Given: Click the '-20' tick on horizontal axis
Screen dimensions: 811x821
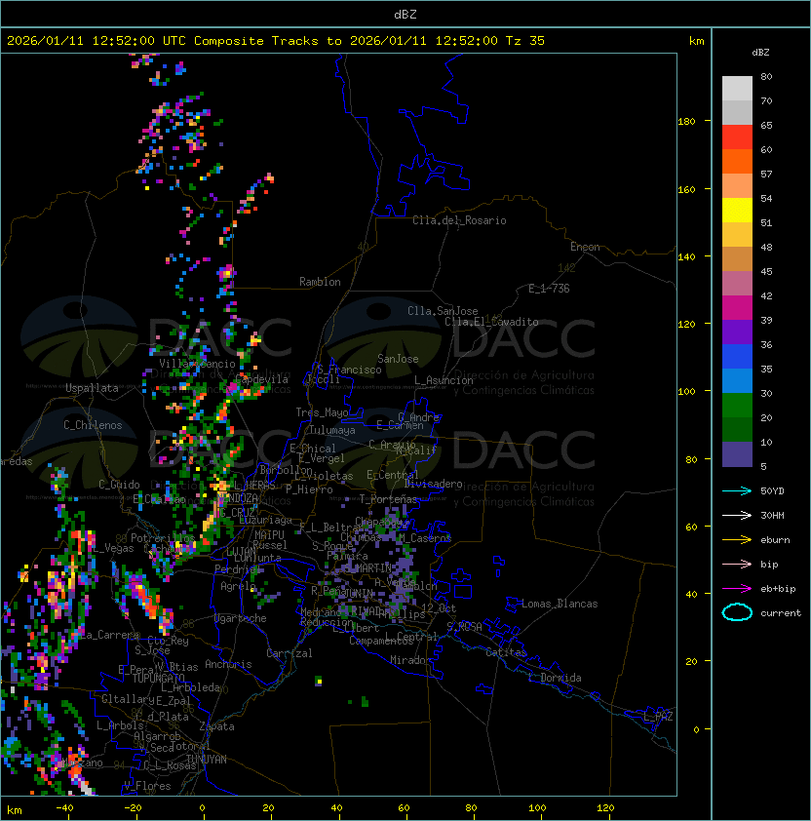Looking at the screenshot, I should click(x=133, y=808).
